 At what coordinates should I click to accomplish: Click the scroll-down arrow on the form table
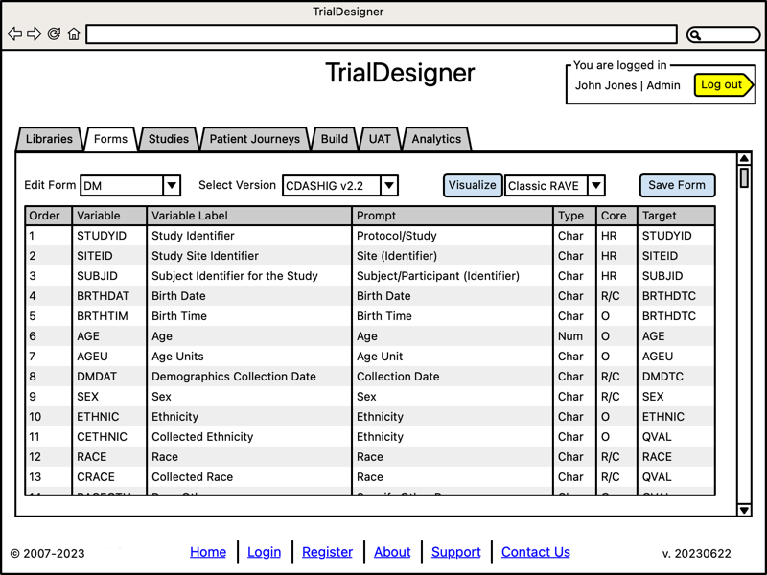(x=744, y=510)
